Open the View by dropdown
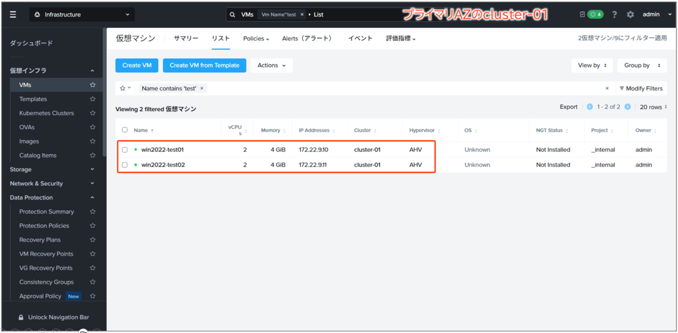This screenshot has height=333, width=678. (592, 66)
